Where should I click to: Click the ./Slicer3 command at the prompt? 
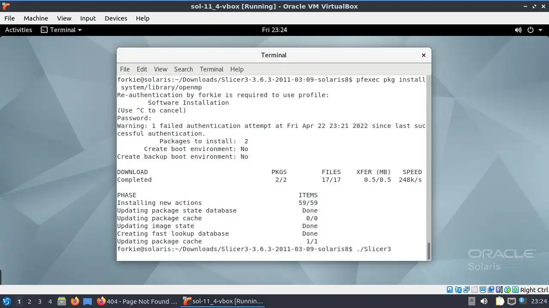pos(374,249)
